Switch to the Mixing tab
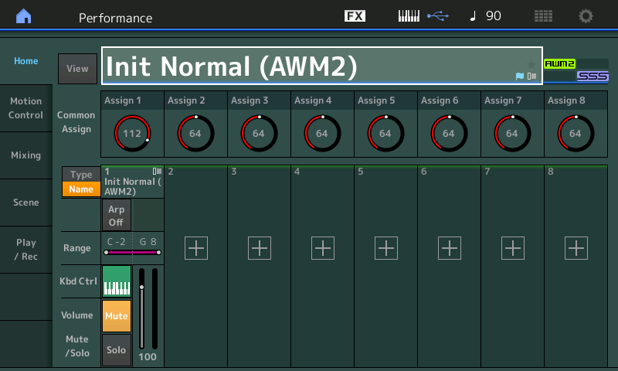 point(26,155)
